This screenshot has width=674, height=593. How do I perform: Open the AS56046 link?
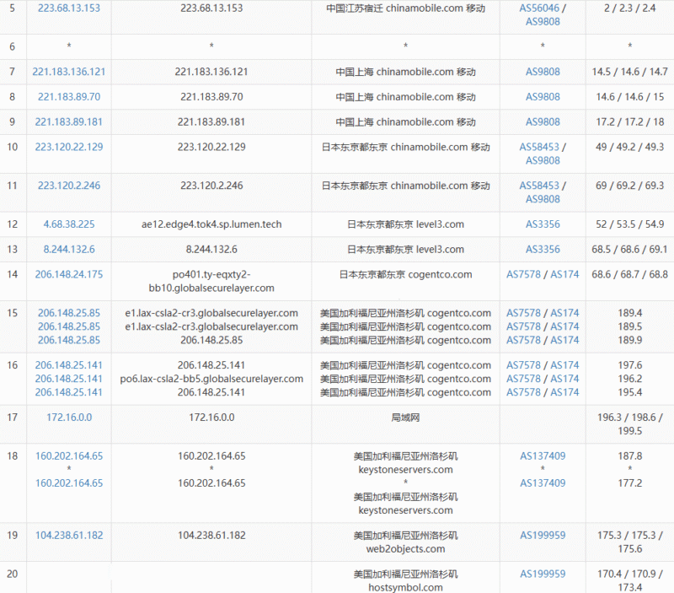tap(539, 8)
